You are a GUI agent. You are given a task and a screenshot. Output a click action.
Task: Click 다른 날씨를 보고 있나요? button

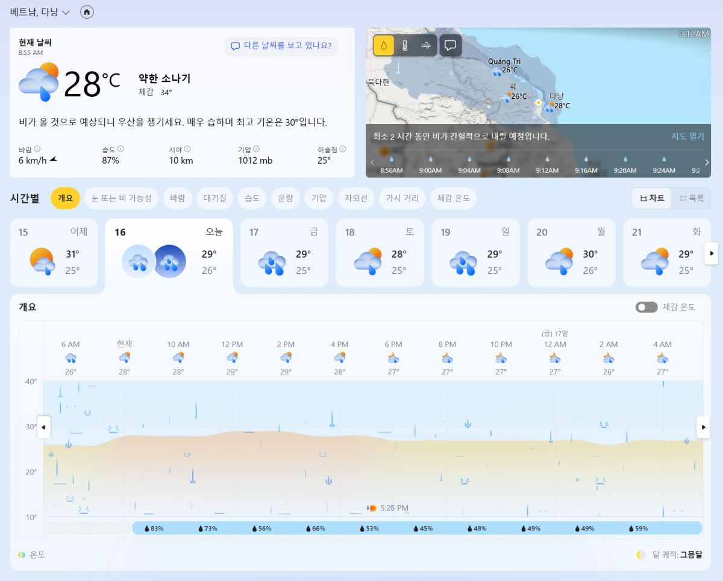(x=281, y=46)
